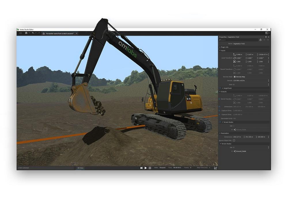Image resolution: width=288 pixels, height=200 pixels.
Task: Open the performance graph icon in status bar
Action: (x=216, y=168)
